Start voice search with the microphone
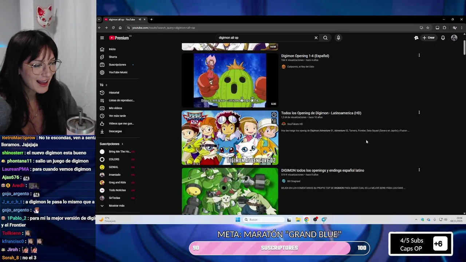 click(338, 38)
